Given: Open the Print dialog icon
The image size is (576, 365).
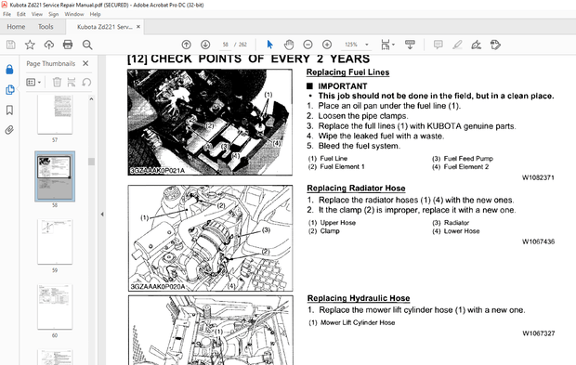Looking at the screenshot, I should pyautogui.click(x=68, y=45).
